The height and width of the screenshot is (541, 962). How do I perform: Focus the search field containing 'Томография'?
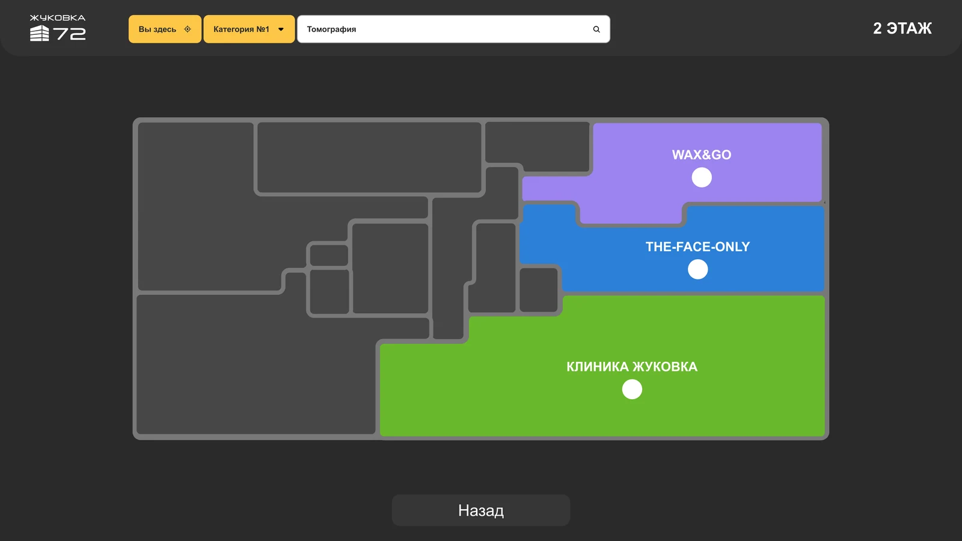pos(453,29)
